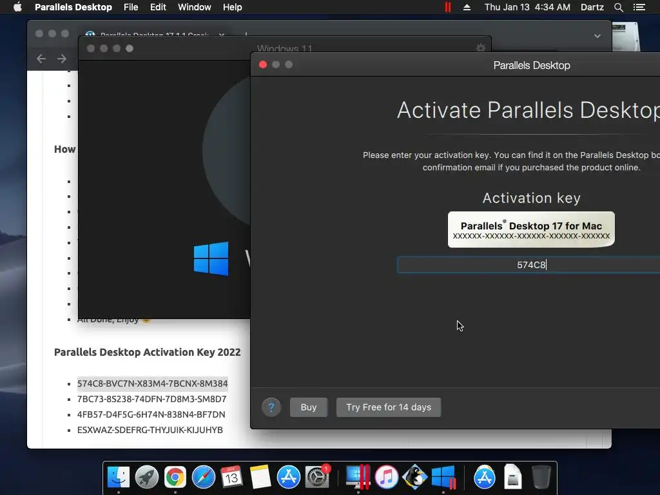Expand the browser tab list chevron
660x495 pixels.
point(597,36)
